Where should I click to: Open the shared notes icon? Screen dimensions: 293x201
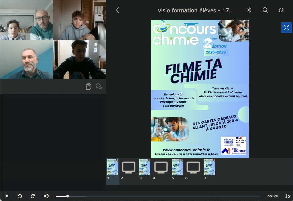pyautogui.click(x=88, y=87)
